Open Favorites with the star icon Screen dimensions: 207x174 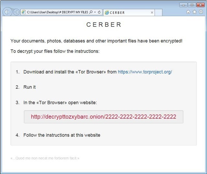click(194, 12)
